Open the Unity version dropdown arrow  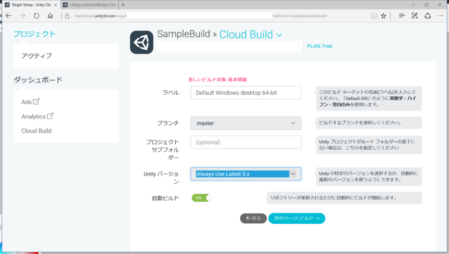(x=293, y=174)
